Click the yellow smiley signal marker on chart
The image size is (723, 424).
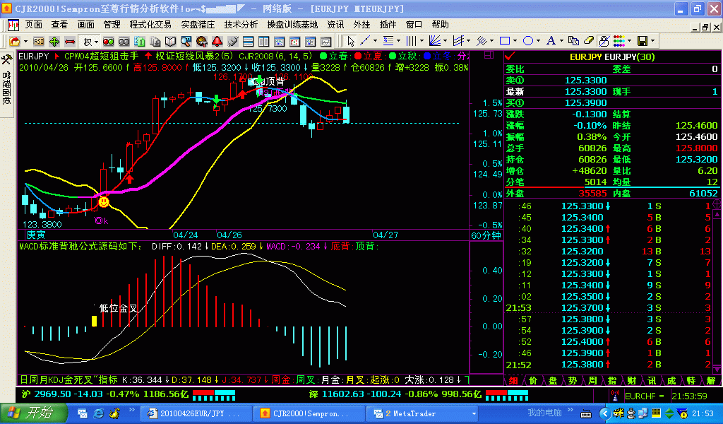[104, 201]
